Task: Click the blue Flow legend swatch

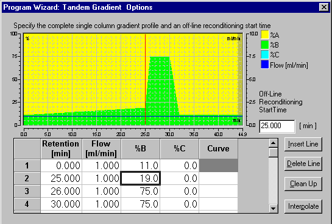Action: pyautogui.click(x=264, y=65)
